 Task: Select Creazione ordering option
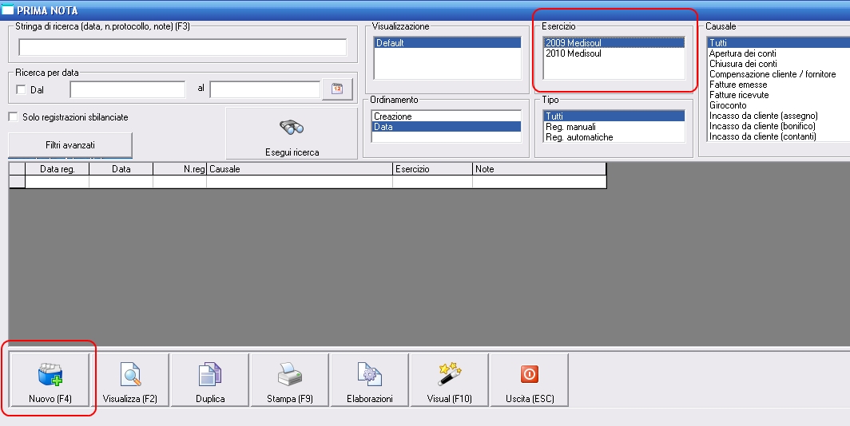[446, 116]
